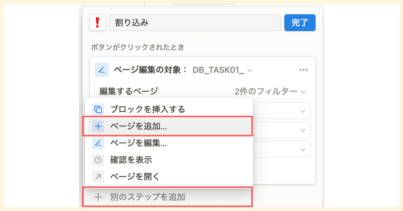This screenshot has height=211, width=403.
Task: Expand the third property dropdown chevron under 編集するページ
Action: point(303,150)
